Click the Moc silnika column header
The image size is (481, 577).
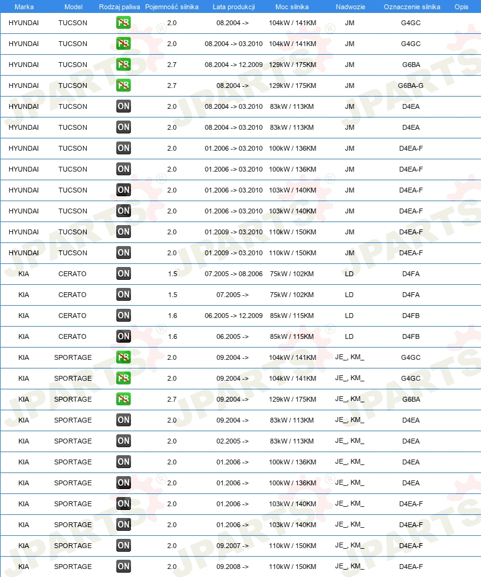292,7
